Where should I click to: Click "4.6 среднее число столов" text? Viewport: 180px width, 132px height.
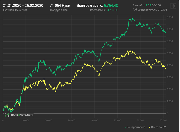coord(150,10)
